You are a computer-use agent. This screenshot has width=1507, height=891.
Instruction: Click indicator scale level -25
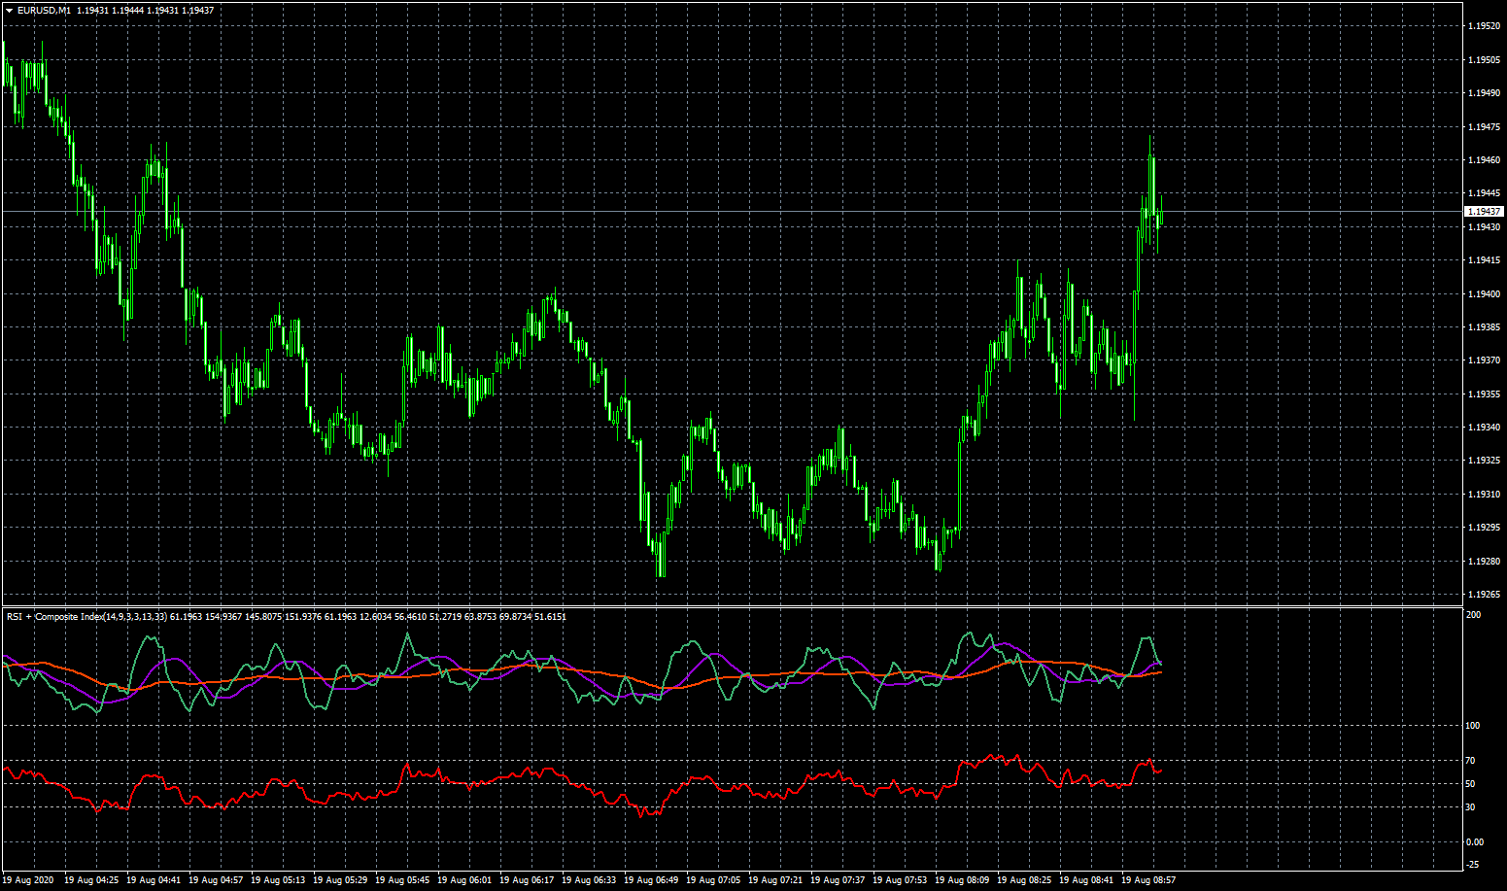click(x=1472, y=865)
